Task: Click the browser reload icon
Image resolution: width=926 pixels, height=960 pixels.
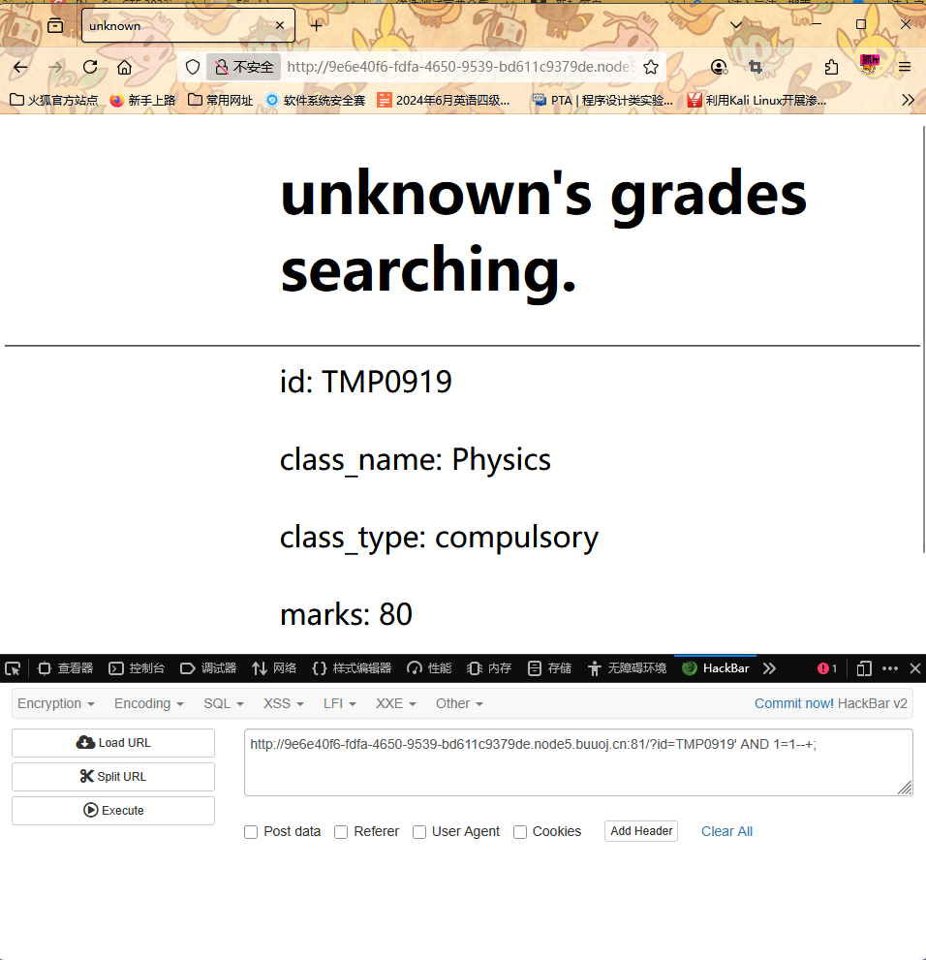Action: pyautogui.click(x=90, y=67)
